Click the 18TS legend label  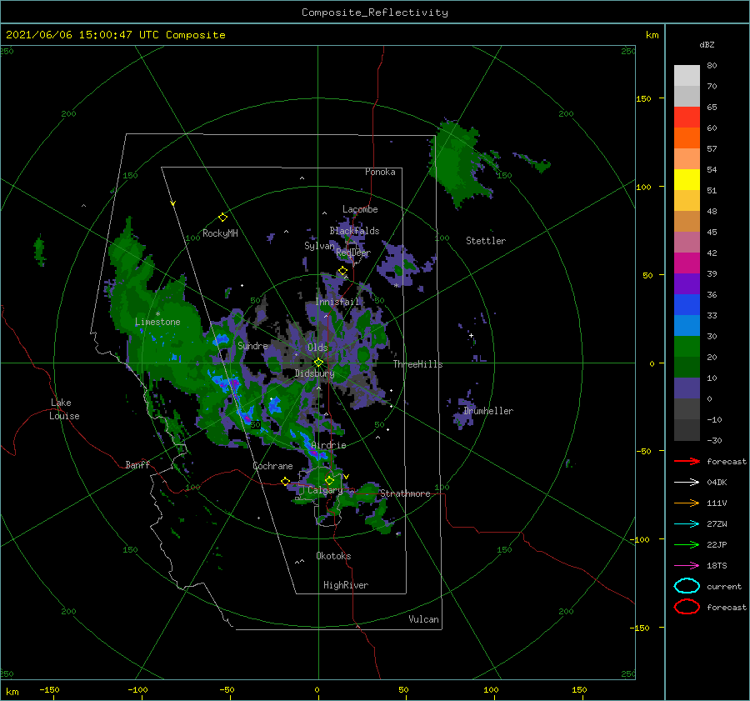point(717,566)
